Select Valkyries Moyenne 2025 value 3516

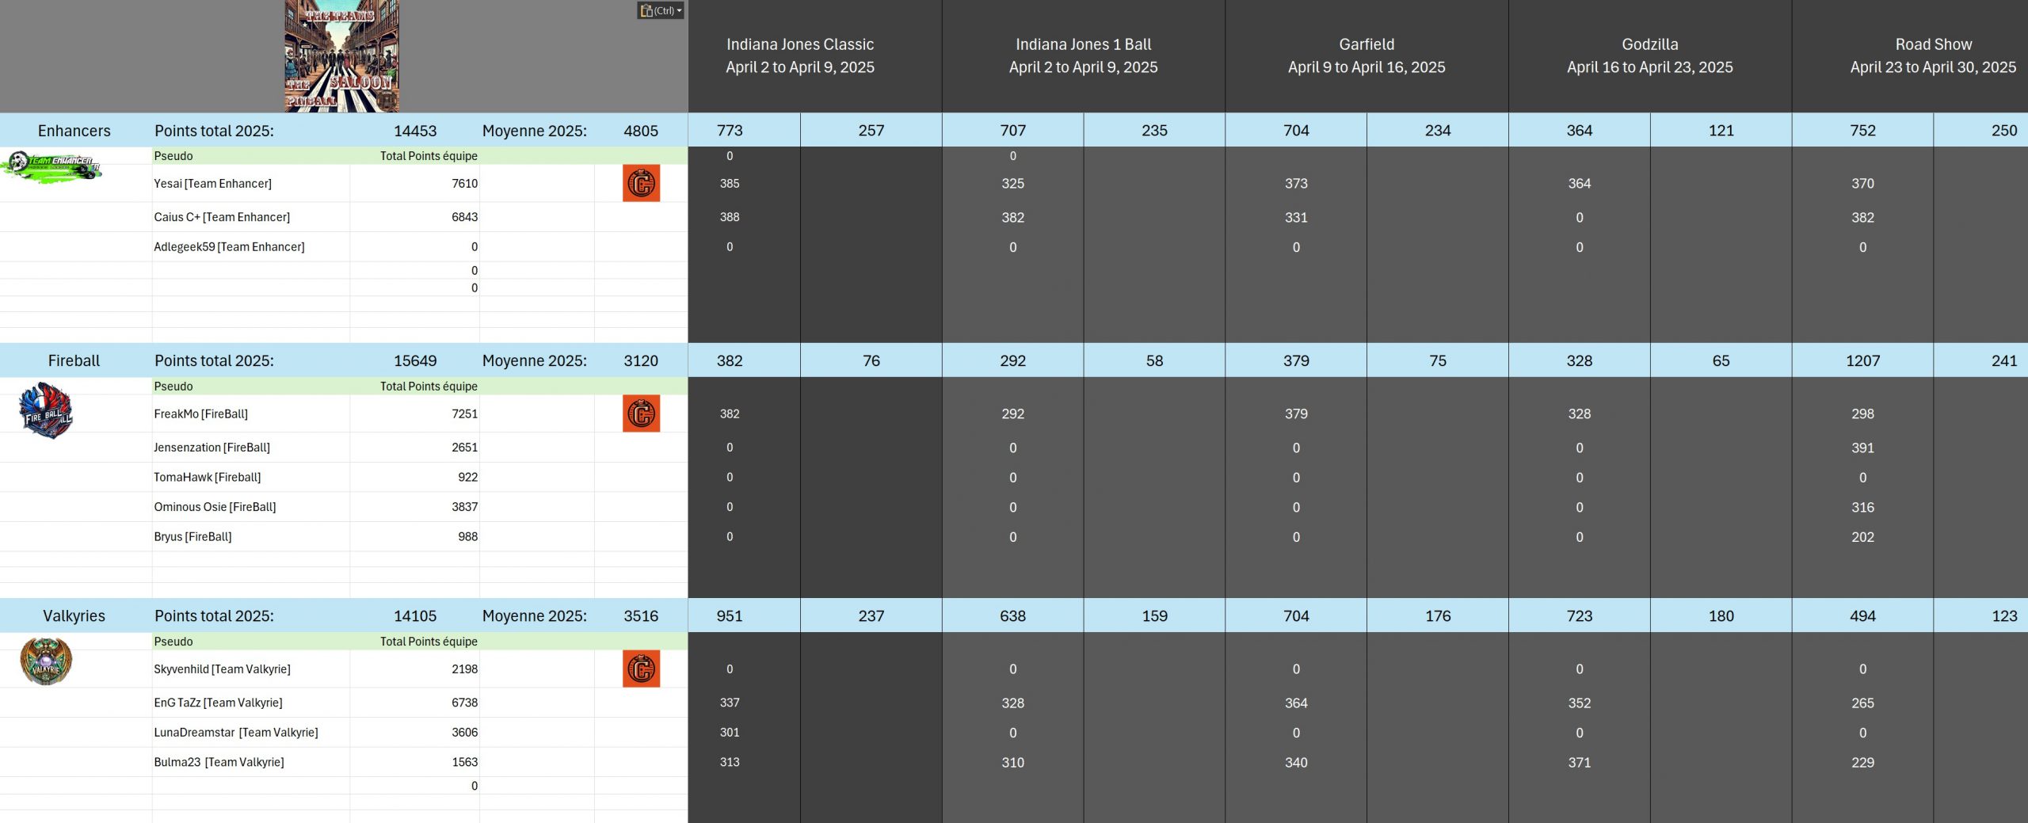[x=641, y=615]
